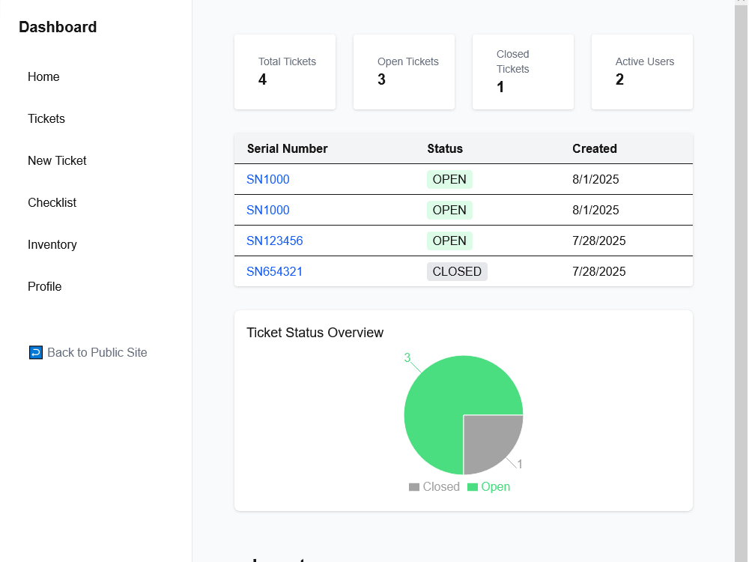Click the Back to Public Site link
Screen dimensions: 749x562
[x=88, y=353]
